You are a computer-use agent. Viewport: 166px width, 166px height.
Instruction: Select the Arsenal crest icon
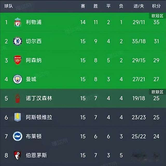18,60
